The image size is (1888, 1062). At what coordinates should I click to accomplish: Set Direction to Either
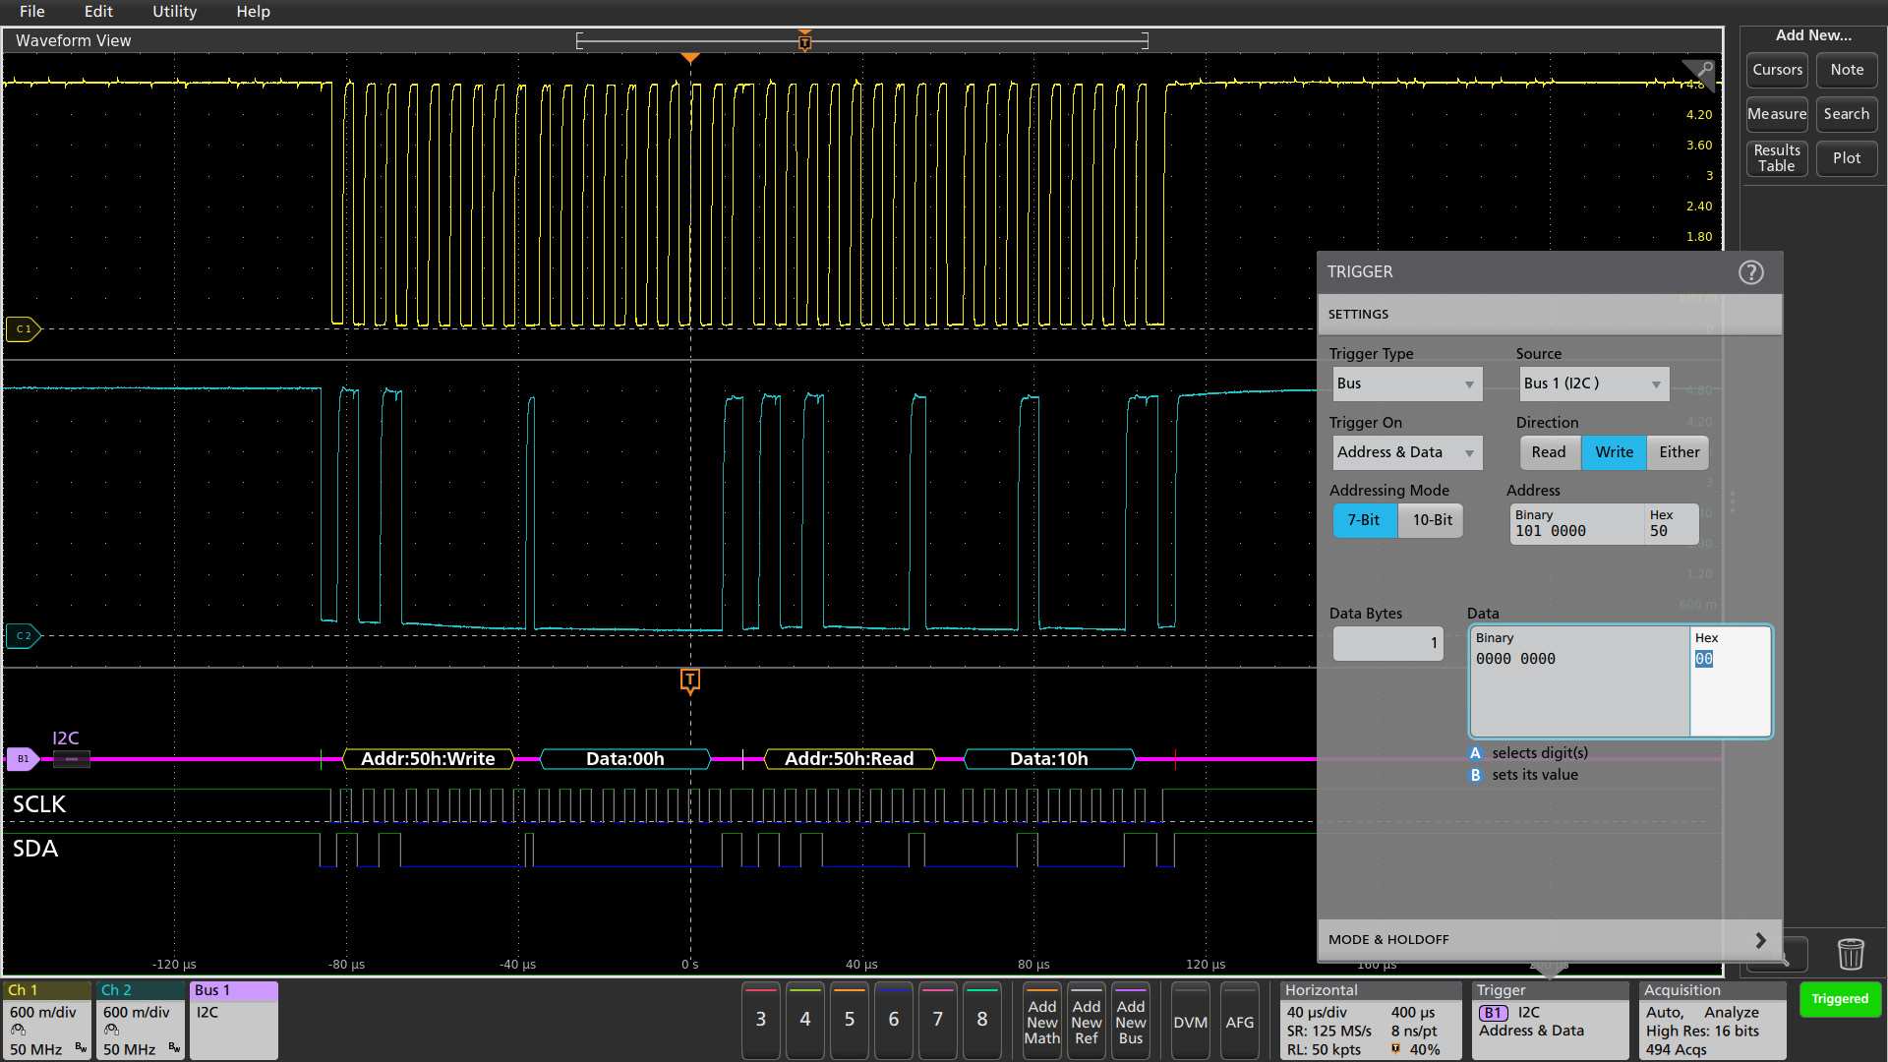(x=1679, y=452)
